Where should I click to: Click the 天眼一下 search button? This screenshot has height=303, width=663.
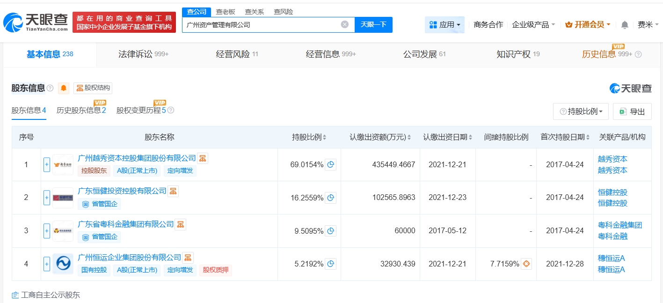373,24
